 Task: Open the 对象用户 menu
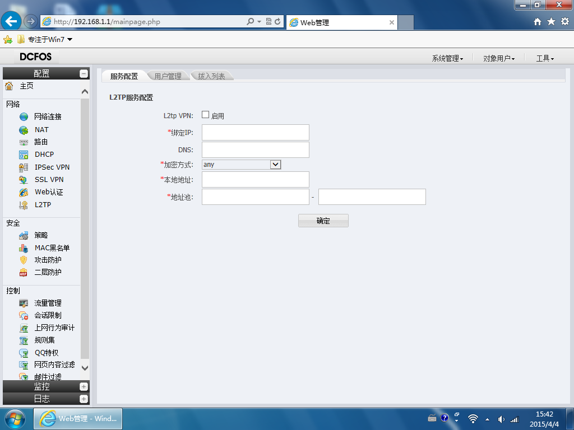[498, 58]
